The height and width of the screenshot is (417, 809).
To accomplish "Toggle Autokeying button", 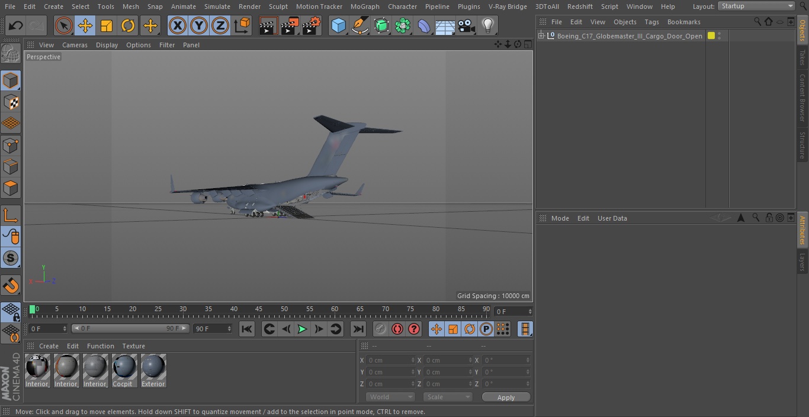I will 397,329.
